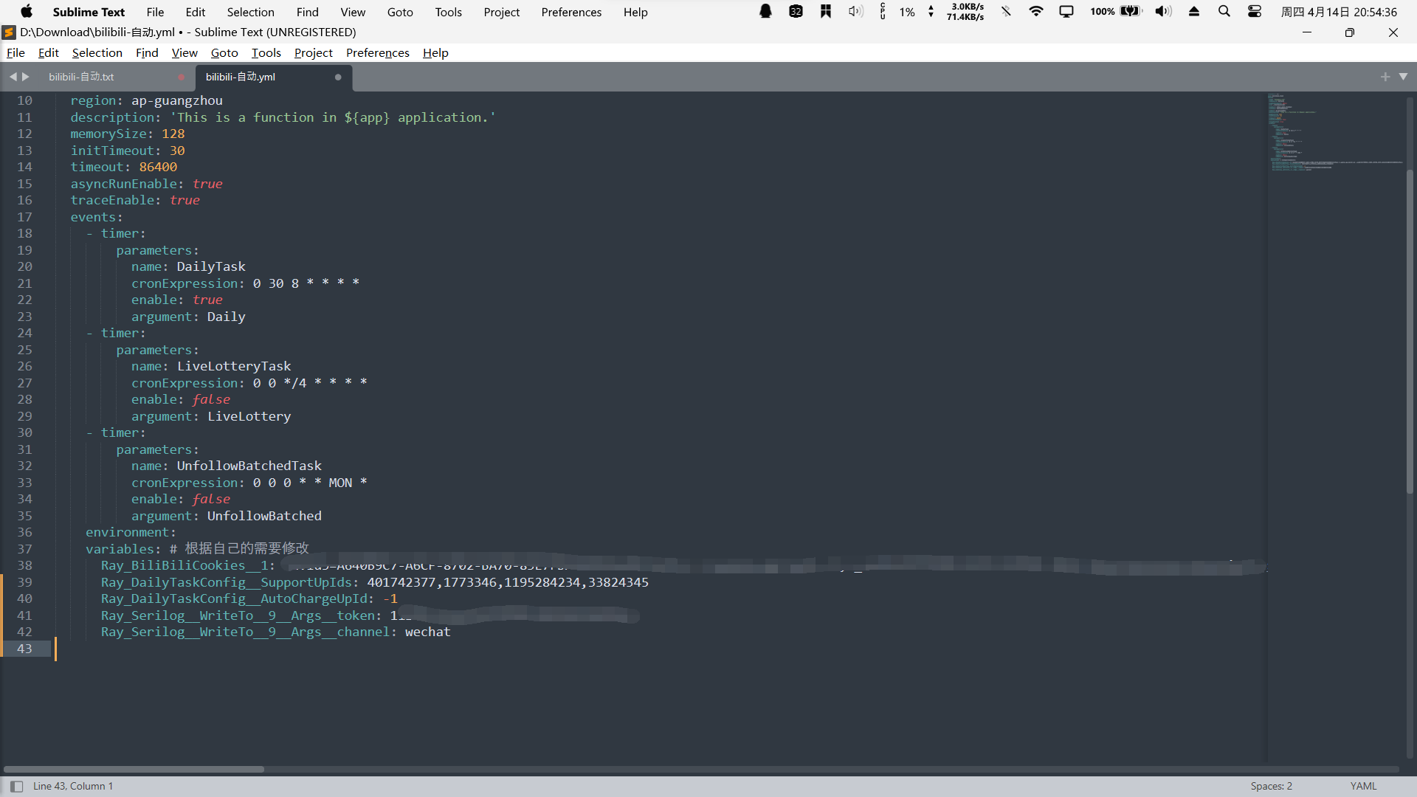Toggle the side bar switch panel icon
Viewport: 1417px width, 797px height.
coord(16,787)
